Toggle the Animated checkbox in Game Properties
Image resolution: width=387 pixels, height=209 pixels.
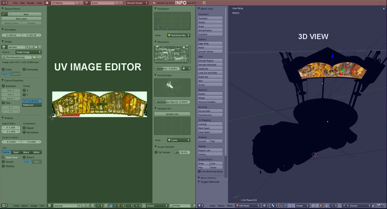tap(3, 86)
